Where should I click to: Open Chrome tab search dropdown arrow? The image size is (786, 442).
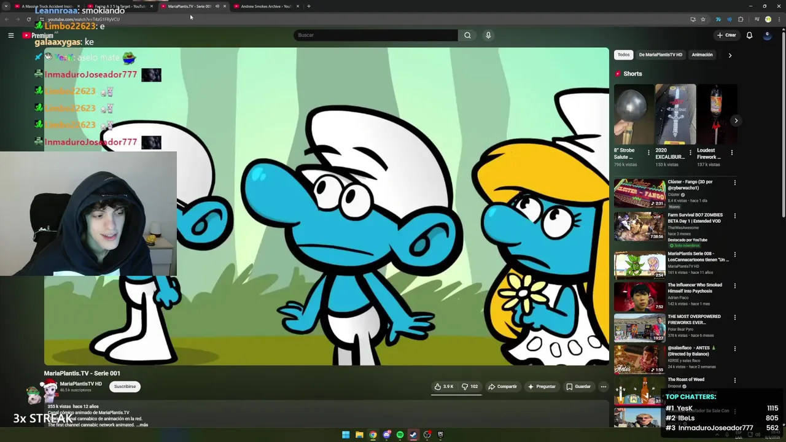click(x=7, y=6)
